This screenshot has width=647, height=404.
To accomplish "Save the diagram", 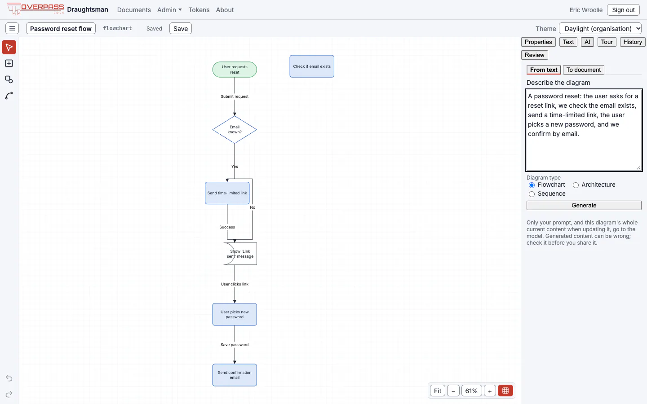I will pos(181,28).
